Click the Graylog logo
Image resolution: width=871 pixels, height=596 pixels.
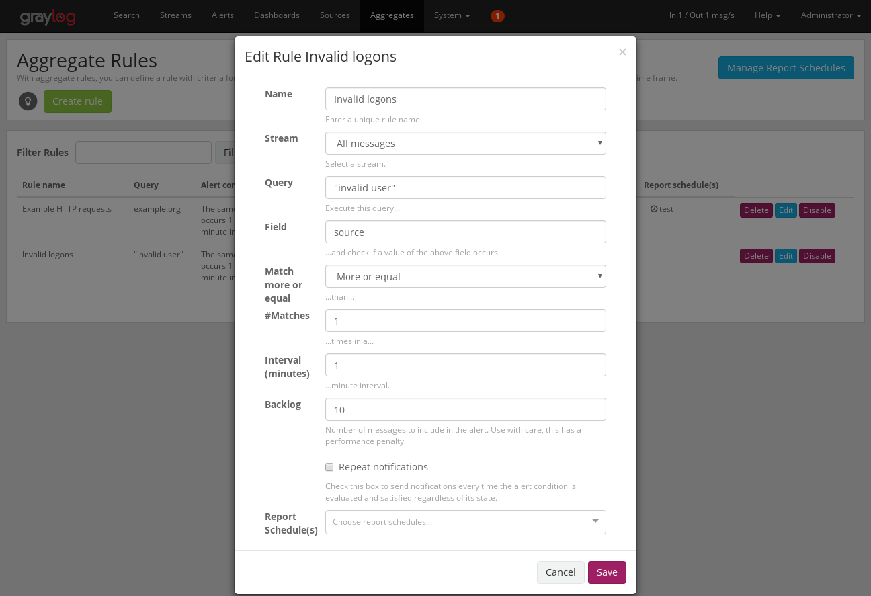pyautogui.click(x=47, y=16)
